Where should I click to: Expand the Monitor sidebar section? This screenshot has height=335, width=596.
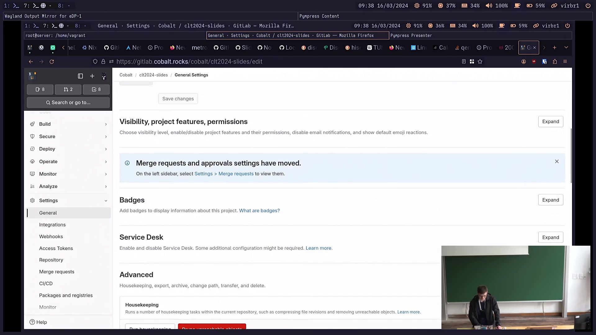point(68,174)
